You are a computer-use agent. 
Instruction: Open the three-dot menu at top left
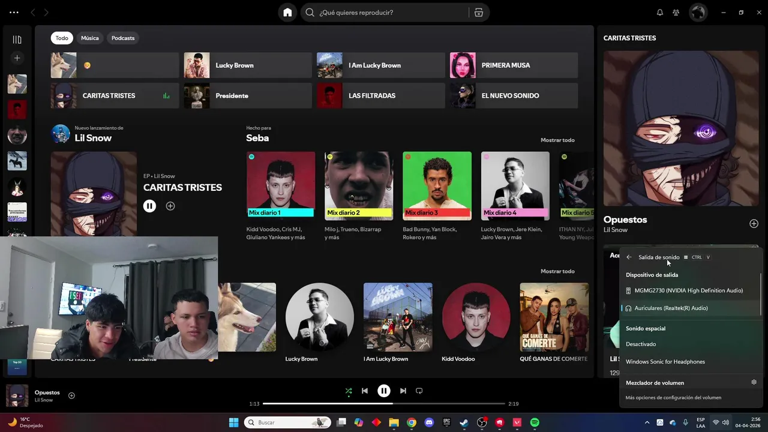(14, 12)
